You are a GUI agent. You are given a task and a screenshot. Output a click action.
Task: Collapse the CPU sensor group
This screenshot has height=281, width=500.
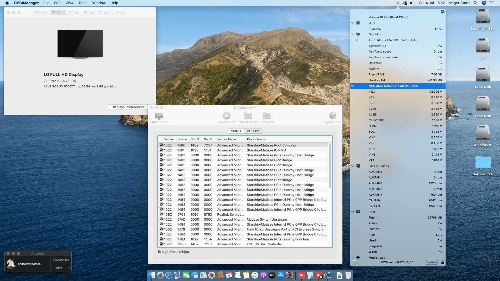353,23
